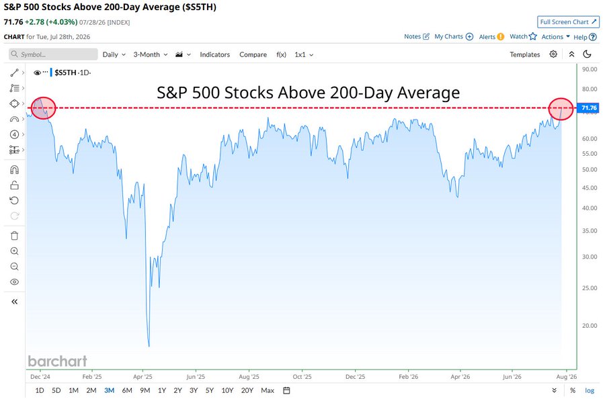Delete drawings with the trash icon
Screen dimensions: 605x399
pos(14,236)
